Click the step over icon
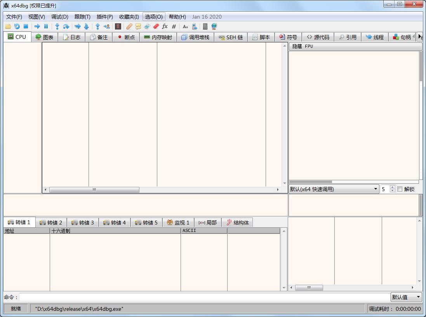The image size is (426, 317). click(66, 26)
